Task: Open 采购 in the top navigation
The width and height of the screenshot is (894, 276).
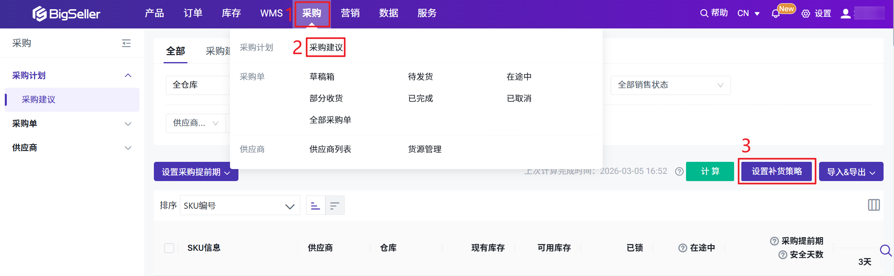Action: point(312,14)
